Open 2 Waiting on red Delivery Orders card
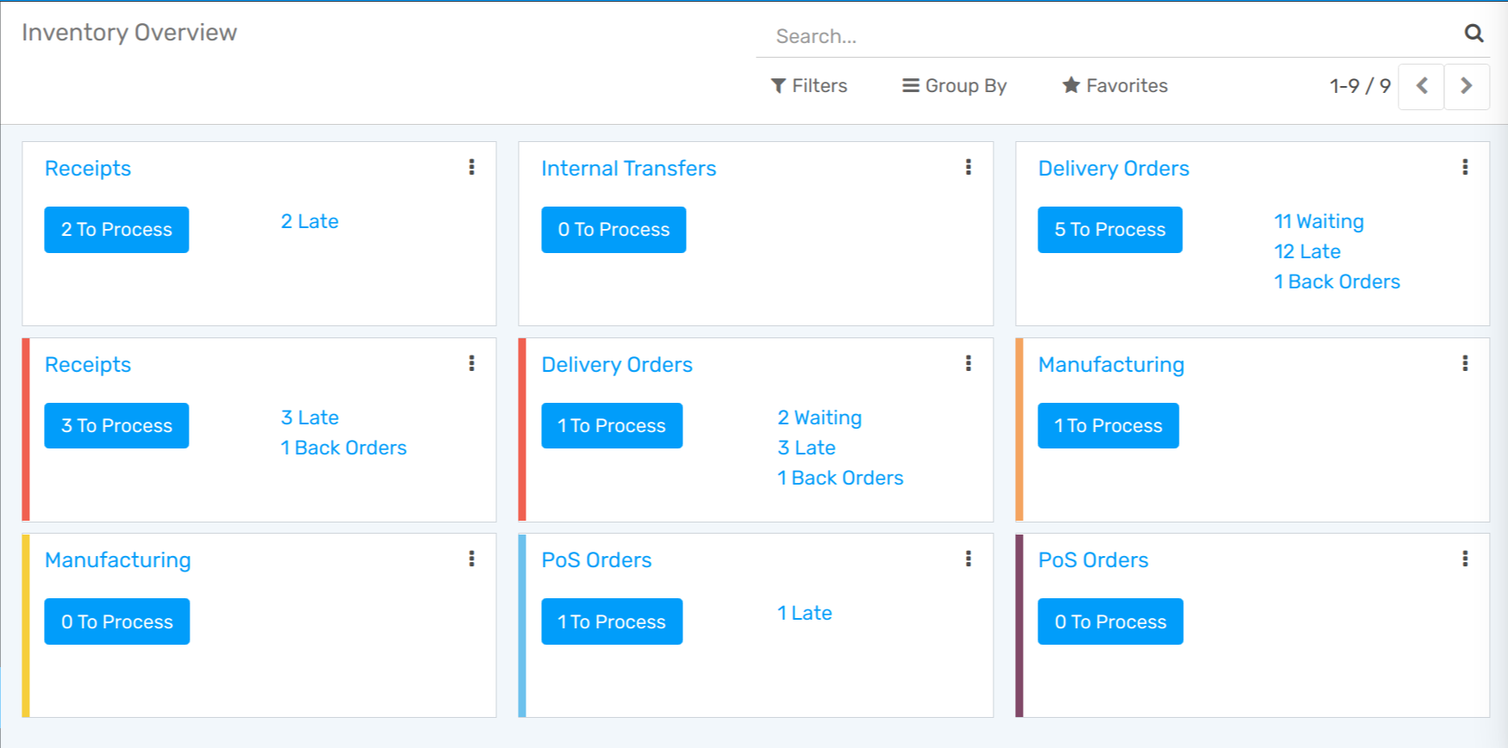Viewport: 1508px width, 748px height. pos(819,417)
